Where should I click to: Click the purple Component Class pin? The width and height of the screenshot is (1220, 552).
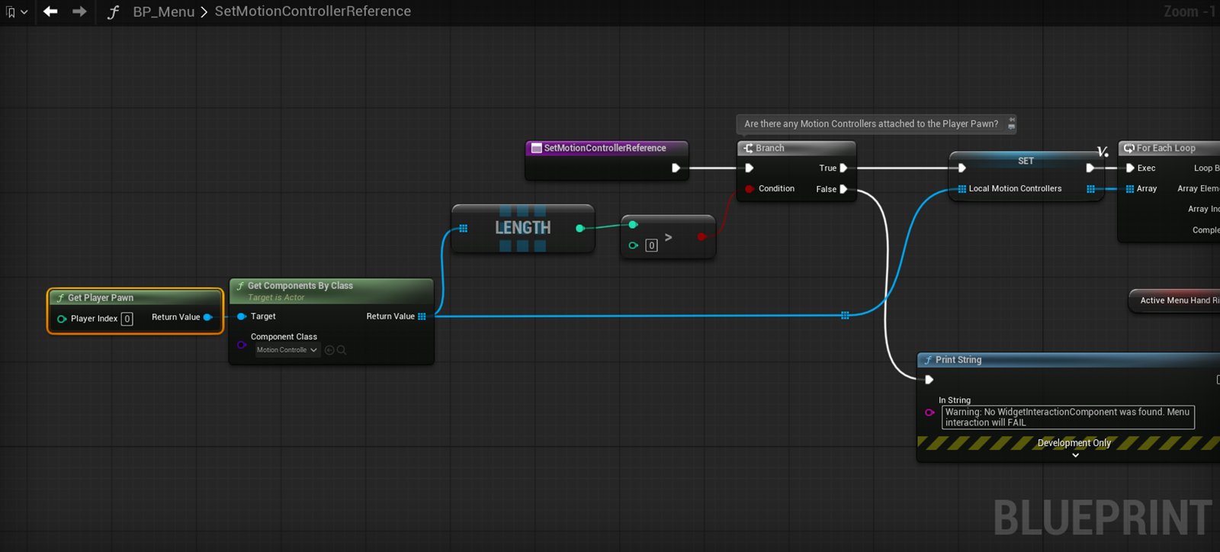point(242,345)
